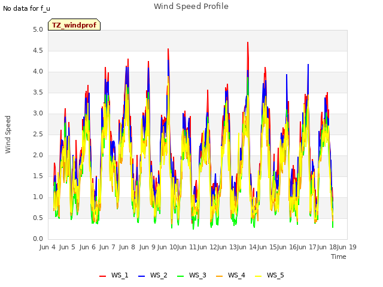Click the Jun 19 x-axis date label
383x287 pixels.
[346, 247]
